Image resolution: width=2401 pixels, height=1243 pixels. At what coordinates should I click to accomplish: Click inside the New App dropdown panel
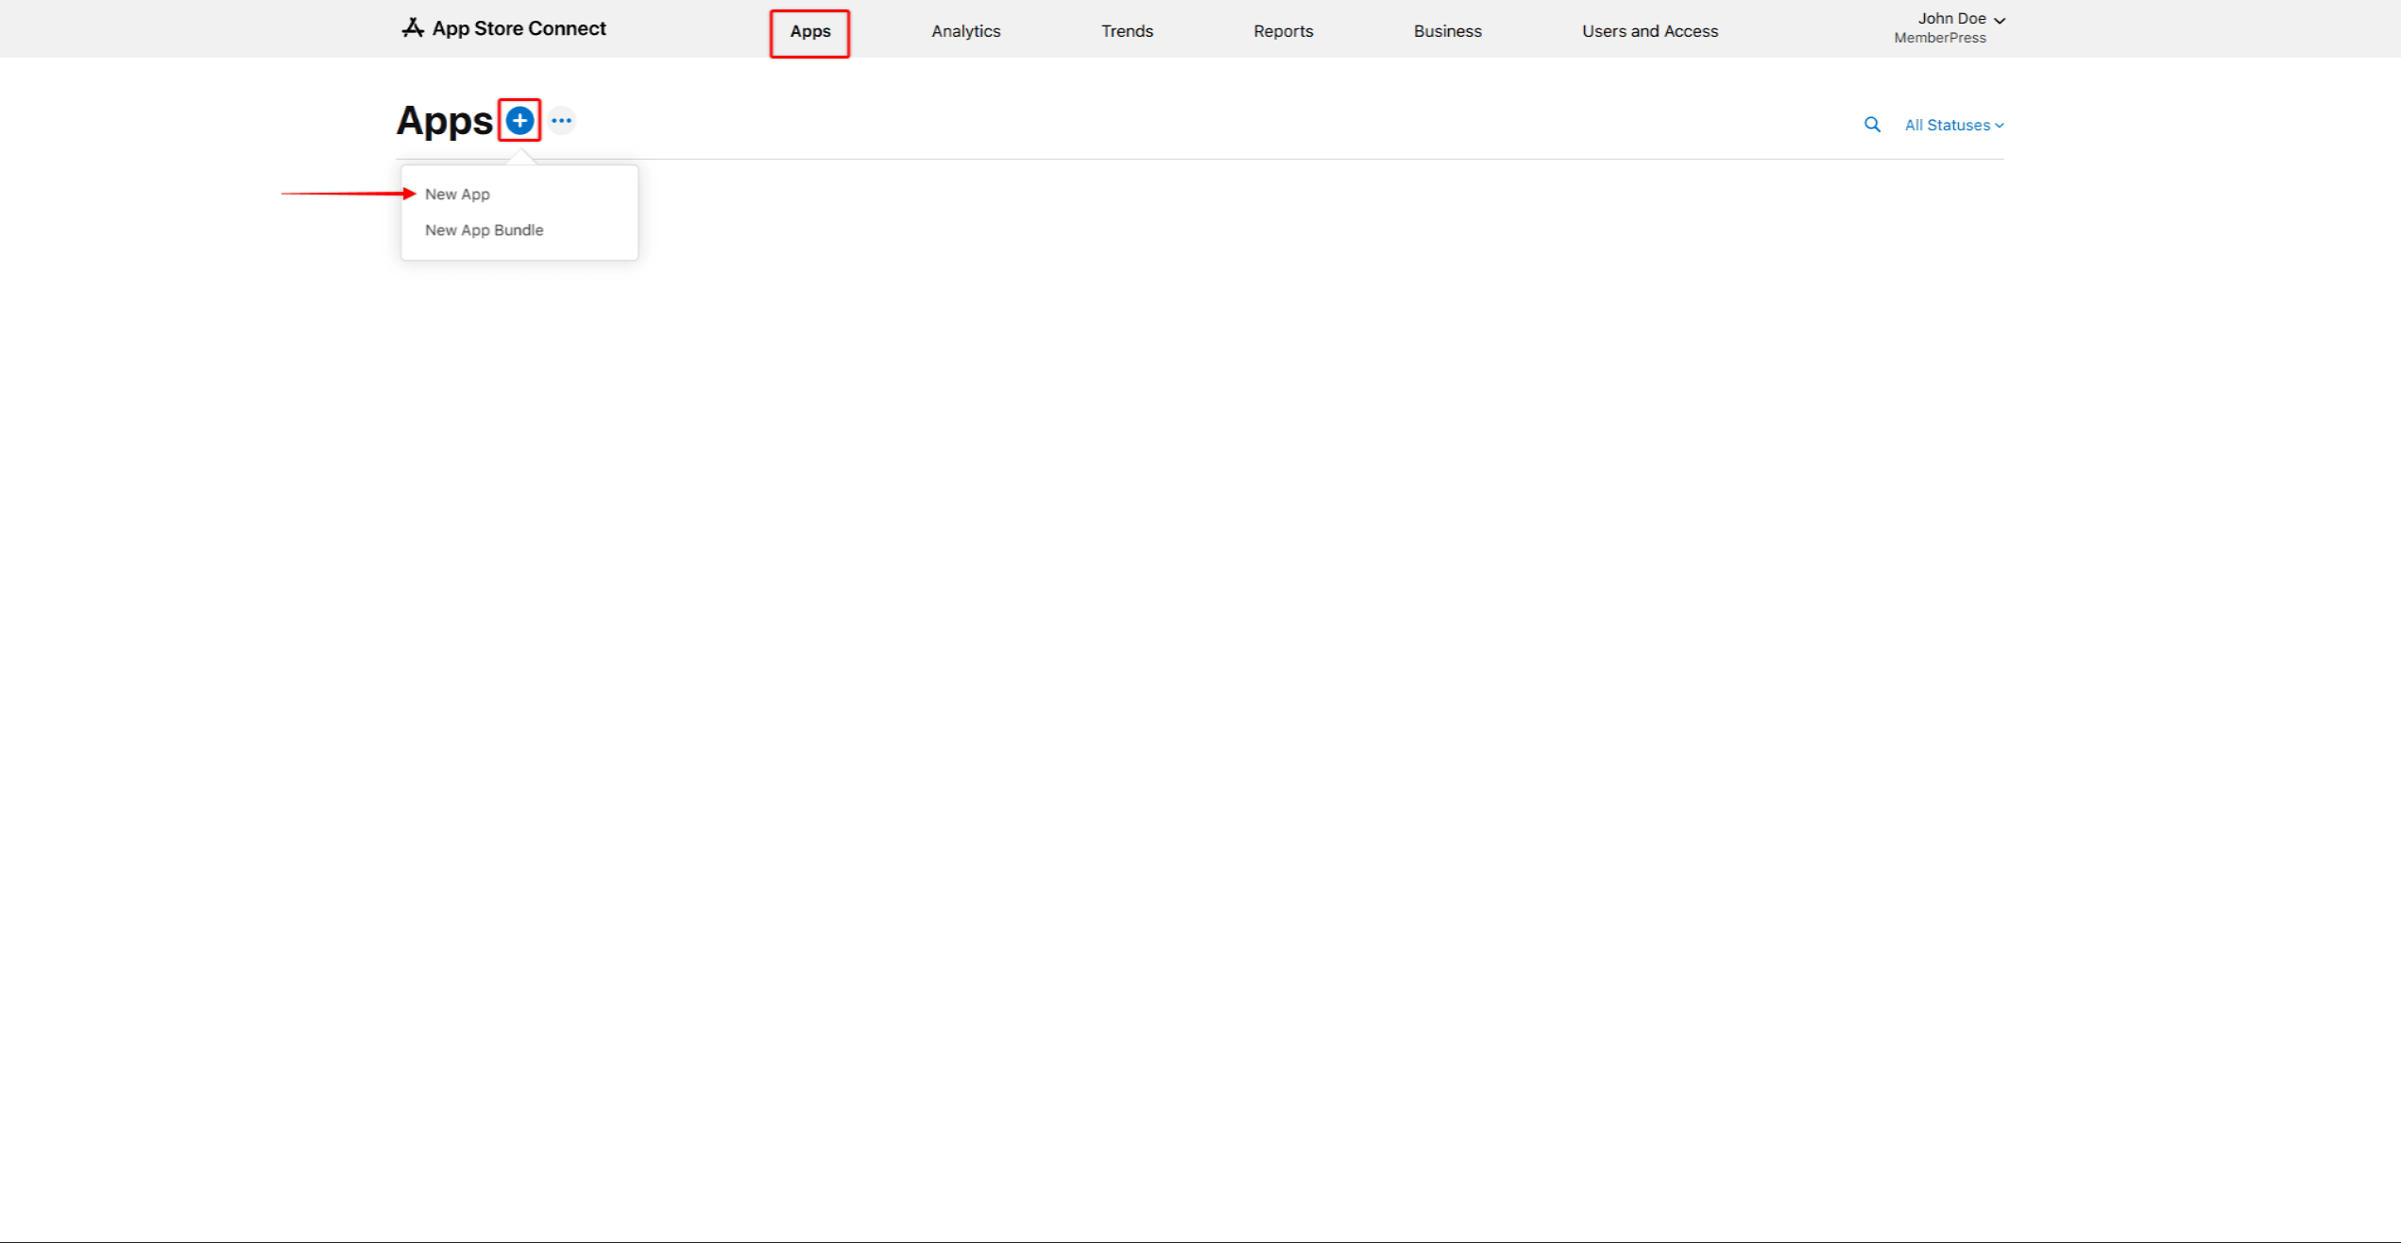(x=519, y=212)
